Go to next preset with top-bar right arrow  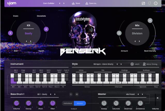click(64, 3)
